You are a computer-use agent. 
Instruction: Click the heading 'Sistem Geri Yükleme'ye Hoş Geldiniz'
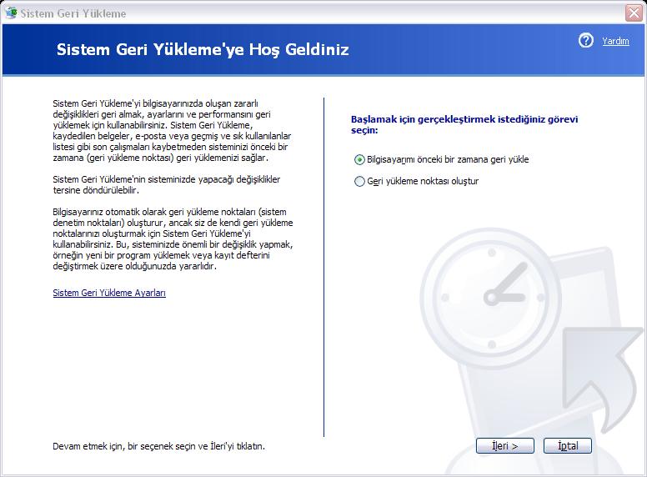(x=203, y=49)
